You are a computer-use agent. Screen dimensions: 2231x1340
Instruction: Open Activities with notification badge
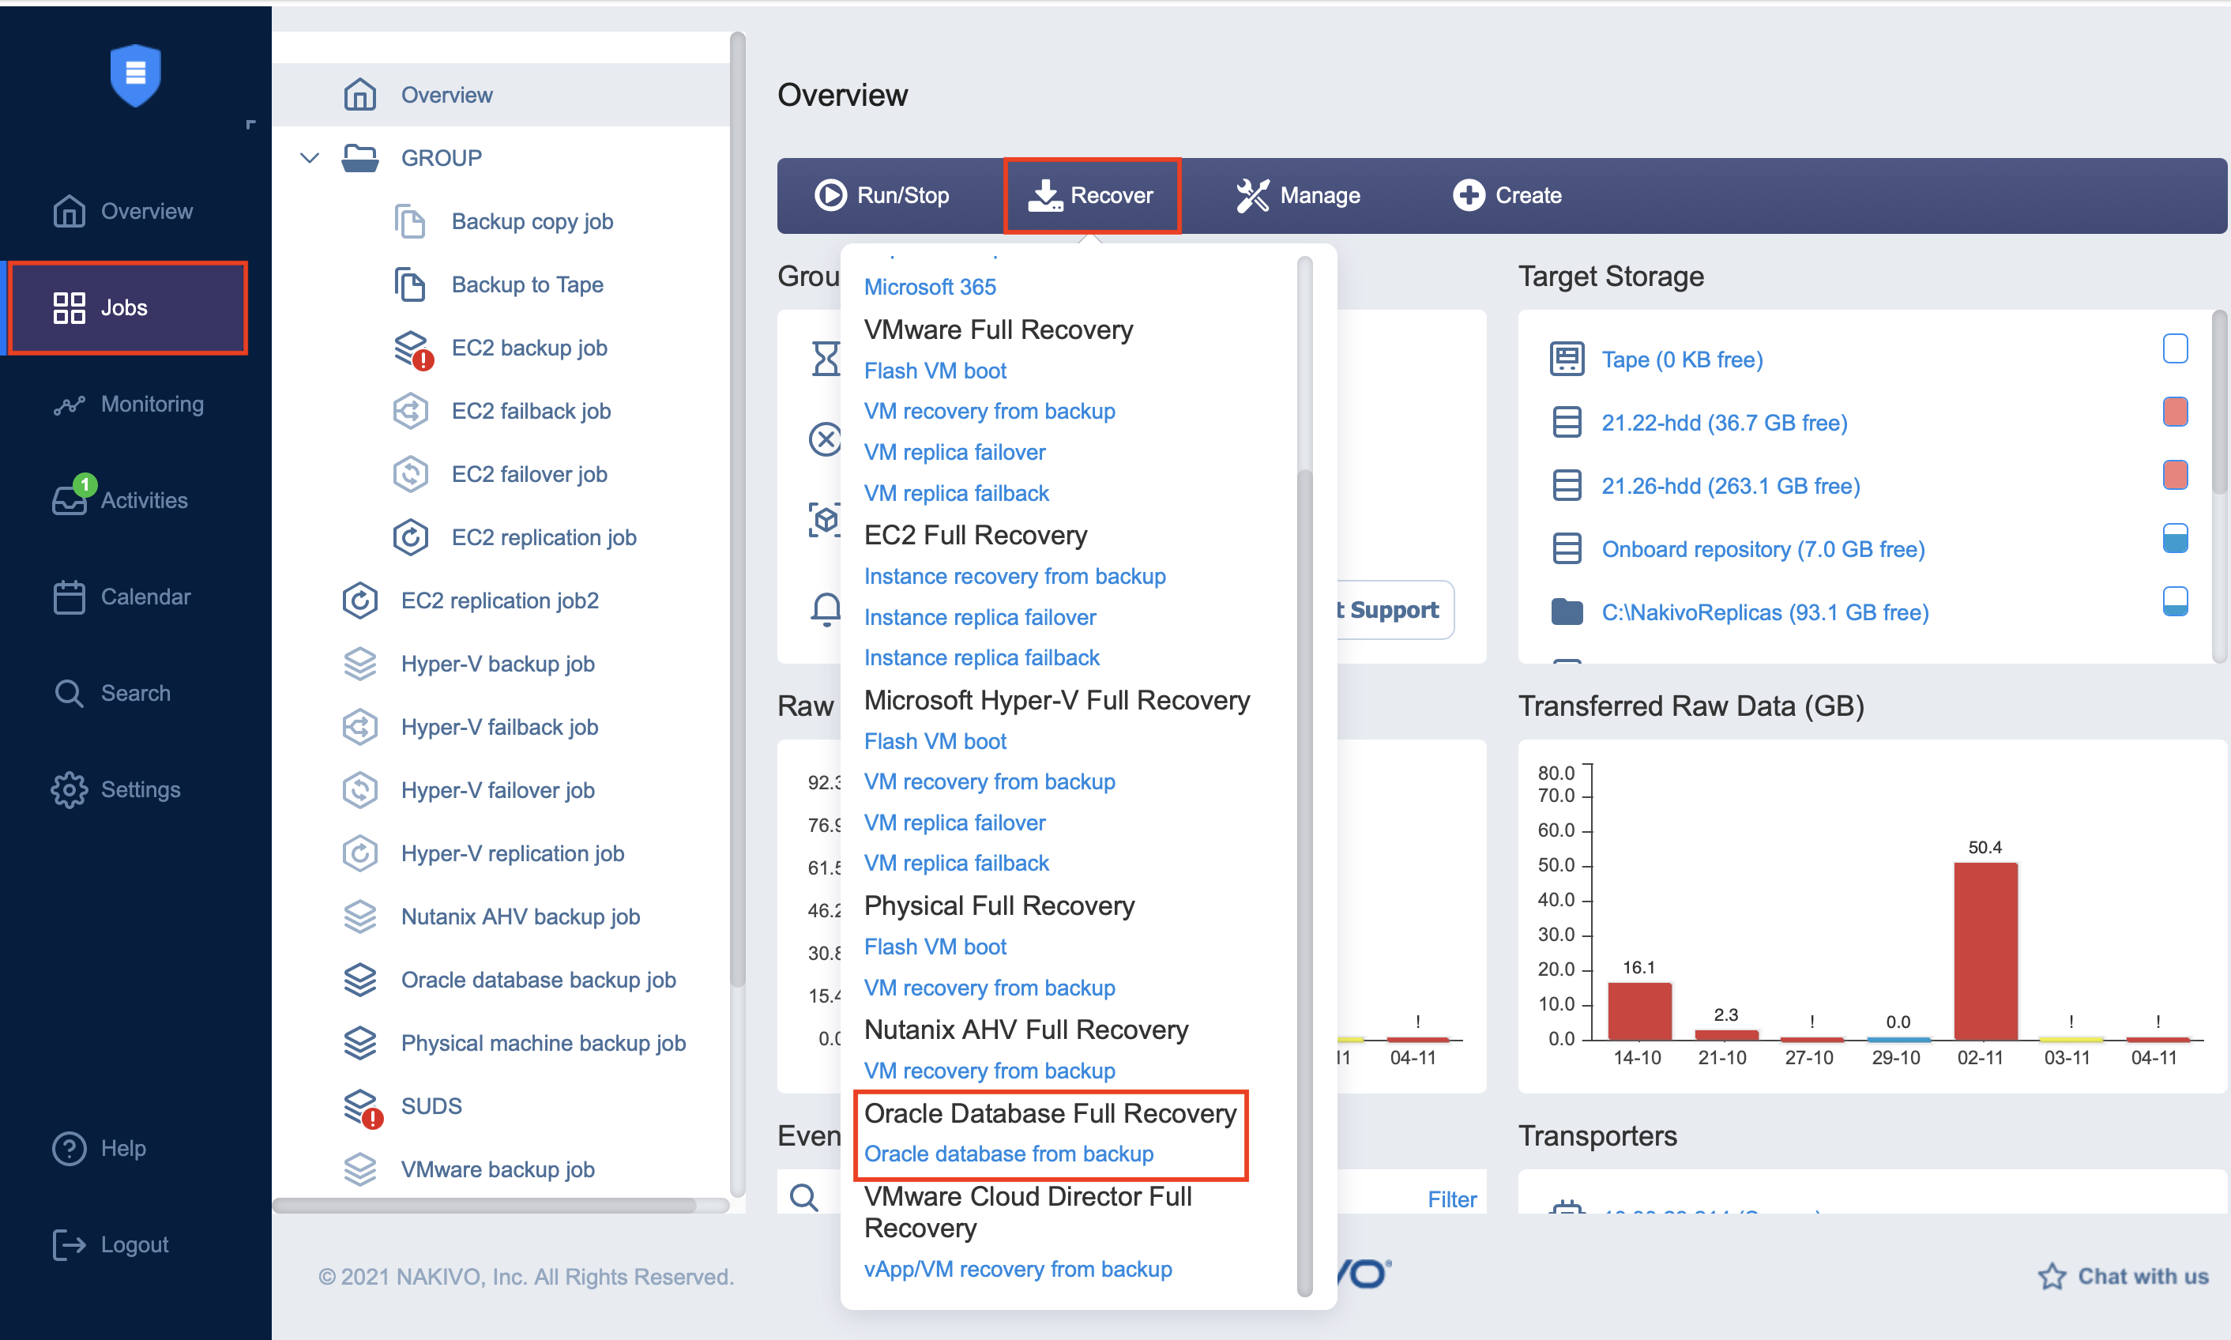pyautogui.click(x=121, y=499)
